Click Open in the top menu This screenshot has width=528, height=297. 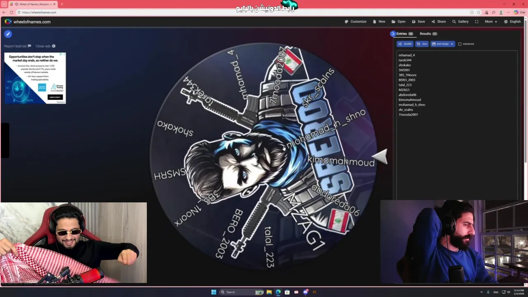(398, 21)
